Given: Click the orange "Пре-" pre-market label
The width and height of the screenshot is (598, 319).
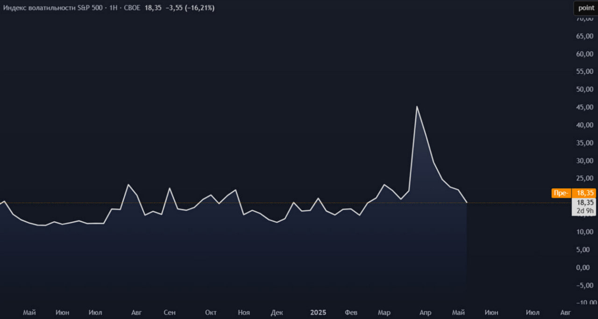Looking at the screenshot, I should coord(561,193).
